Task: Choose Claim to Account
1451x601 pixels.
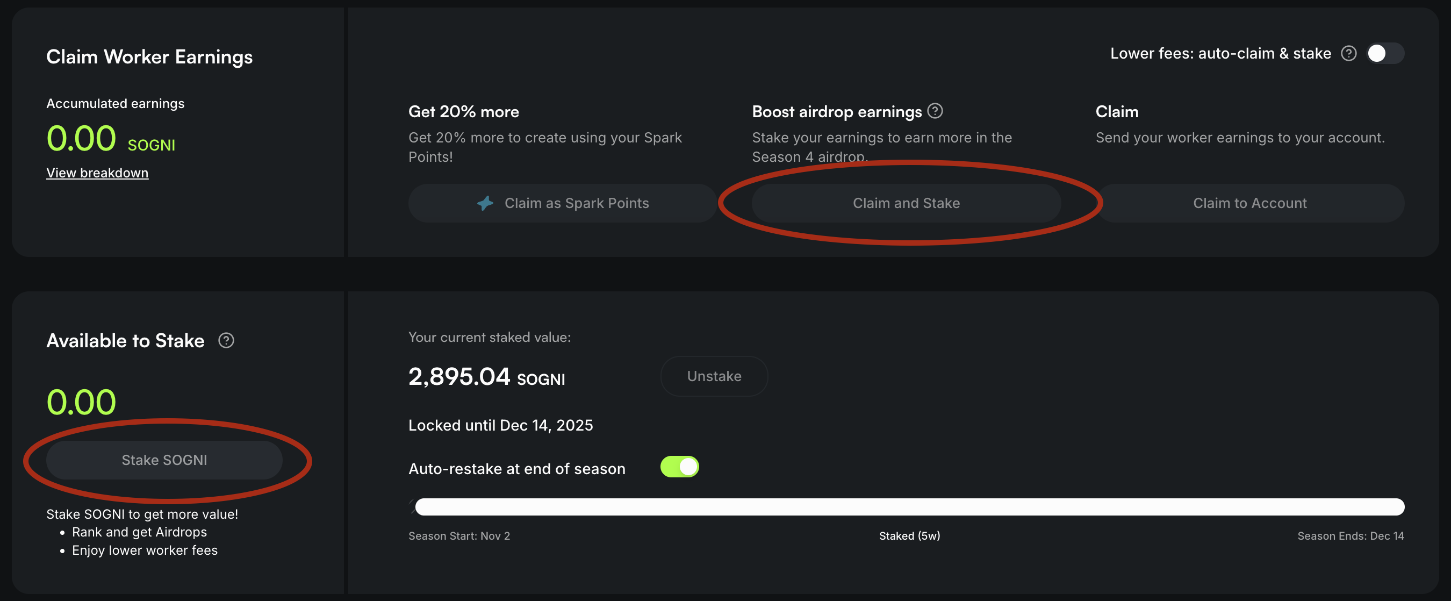Action: point(1249,203)
